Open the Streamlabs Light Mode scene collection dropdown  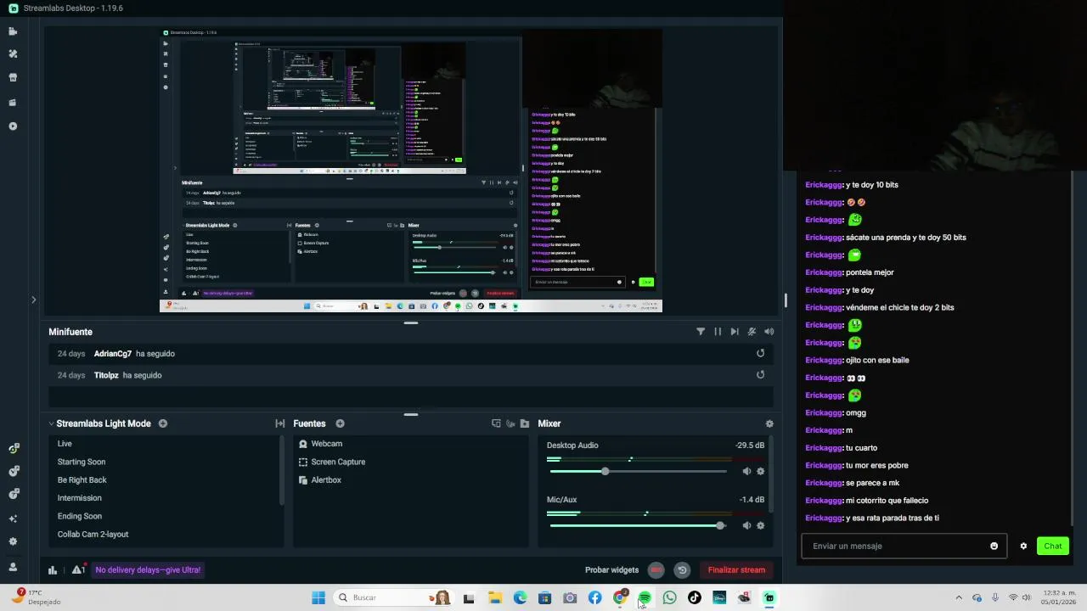(x=99, y=423)
